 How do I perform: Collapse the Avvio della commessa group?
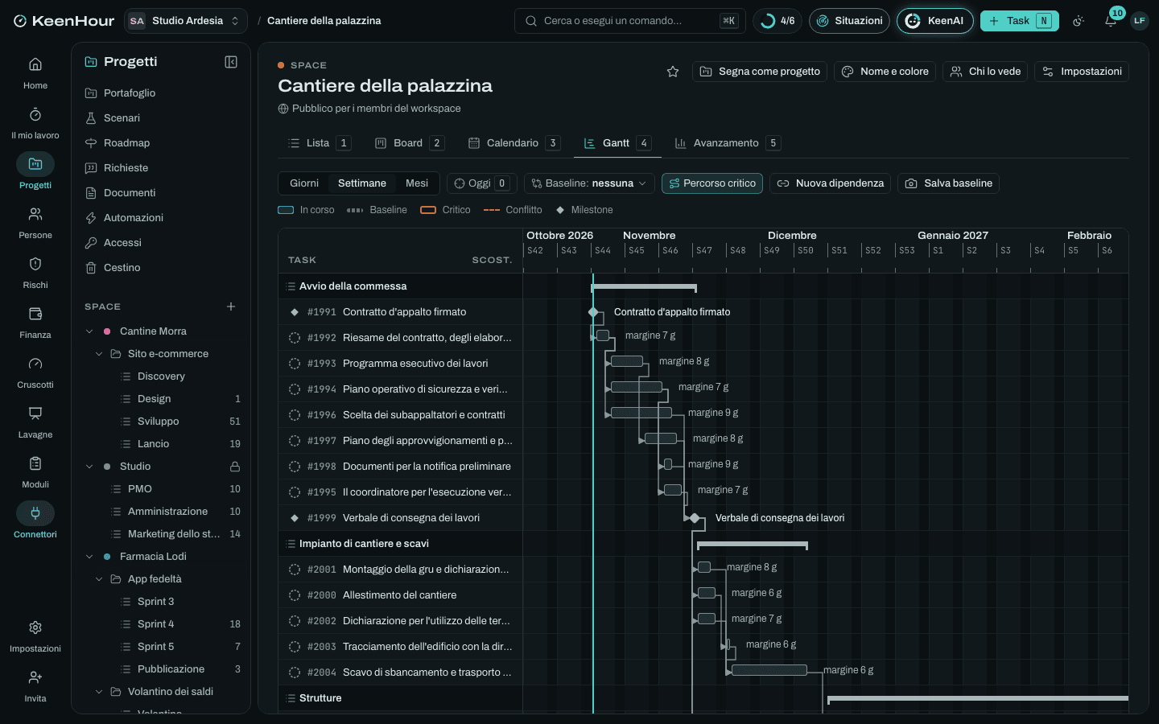tap(291, 286)
